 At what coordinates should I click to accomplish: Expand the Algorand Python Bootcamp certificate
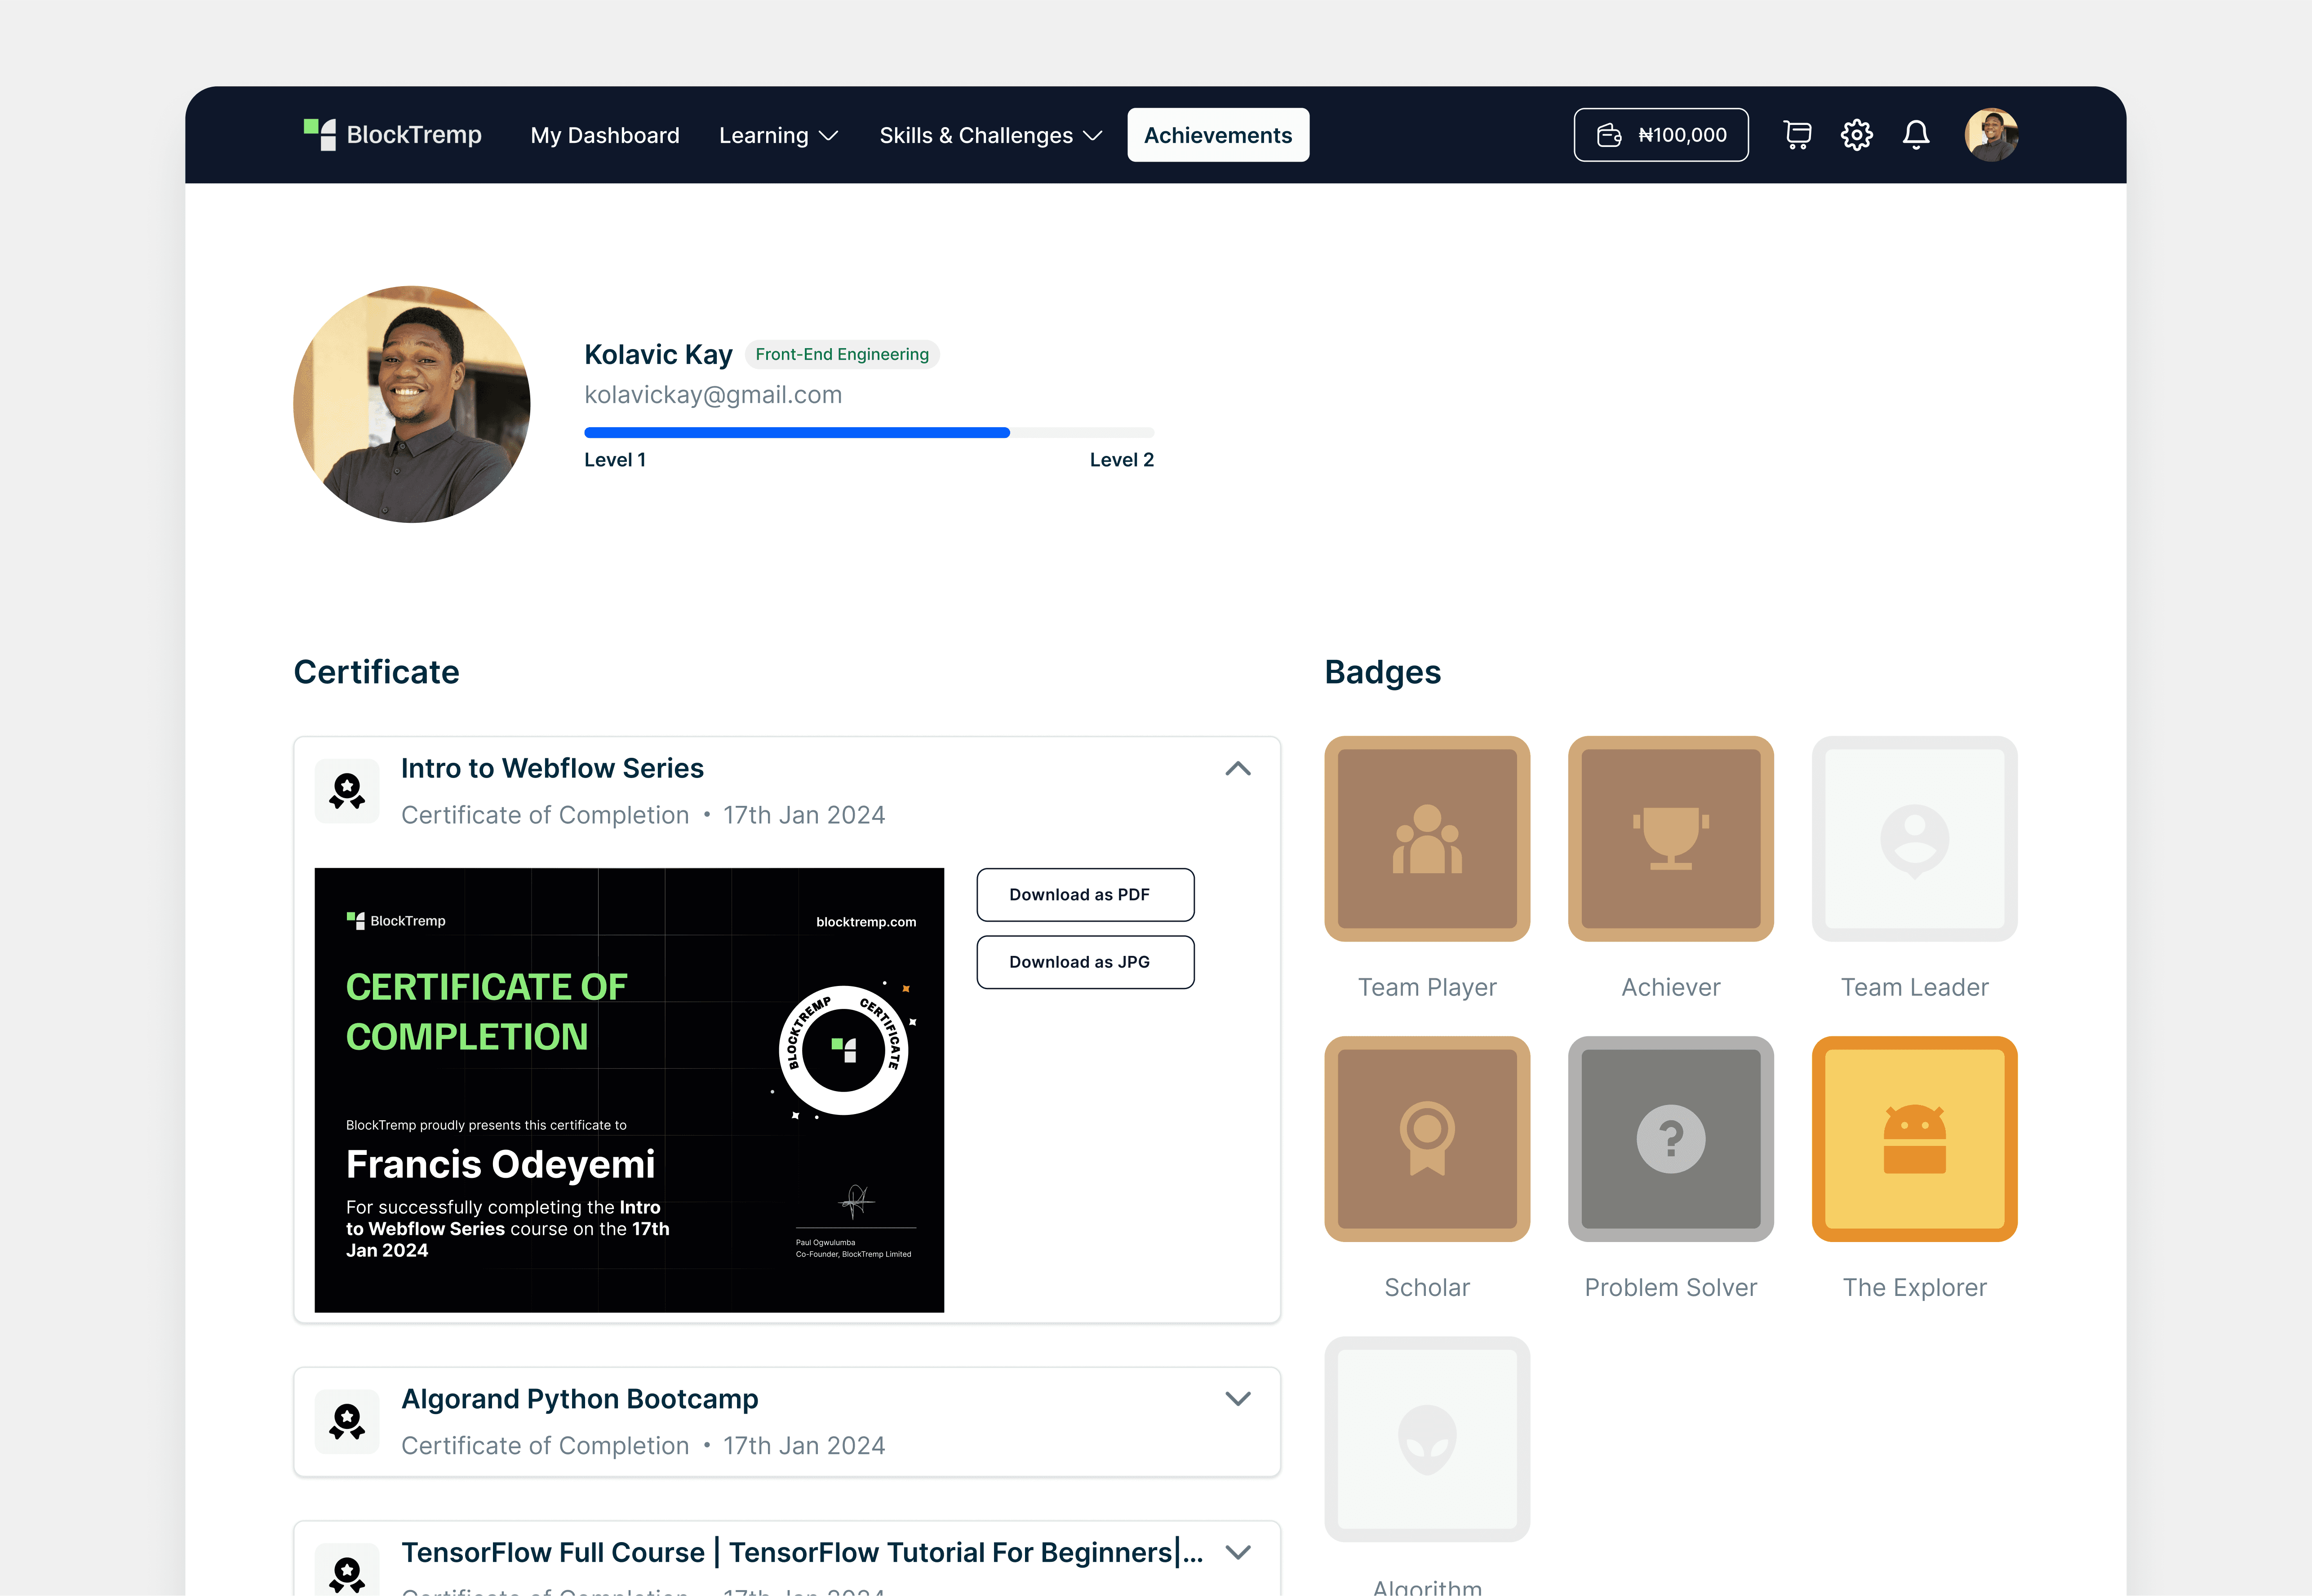click(x=1238, y=1399)
